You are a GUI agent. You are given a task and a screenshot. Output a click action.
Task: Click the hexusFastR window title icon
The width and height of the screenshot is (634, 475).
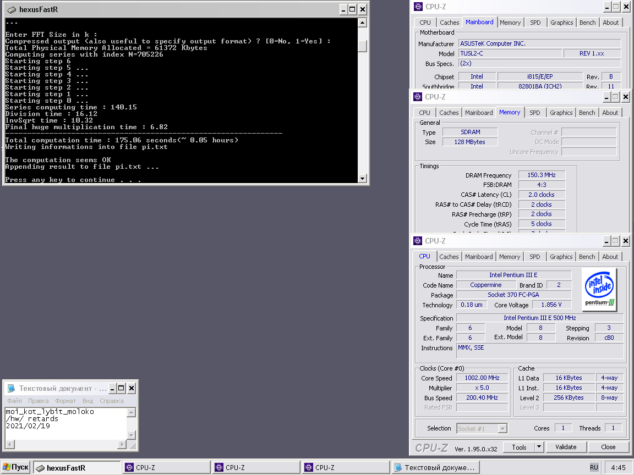[x=12, y=10]
